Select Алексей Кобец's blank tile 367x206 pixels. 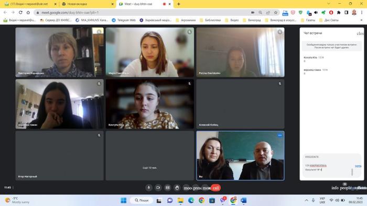240,104
